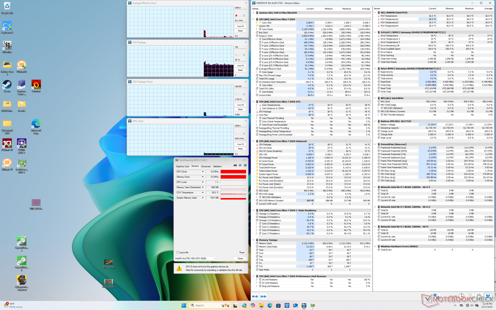496x310 pixels.
Task: Collapse the Memory Timings group
Action: tap(253, 240)
